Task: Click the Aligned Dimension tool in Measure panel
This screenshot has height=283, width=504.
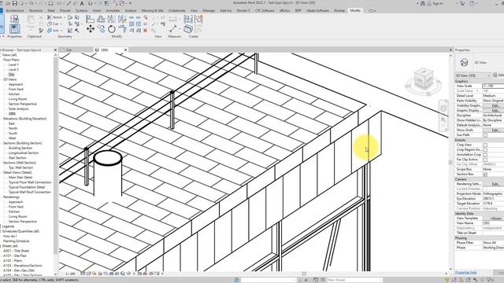Action: [173, 29]
